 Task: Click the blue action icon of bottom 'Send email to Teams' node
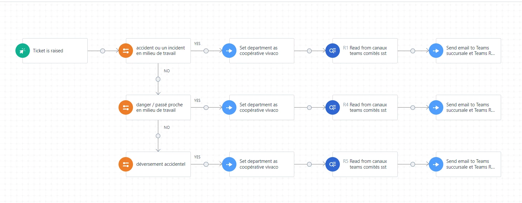pyautogui.click(x=436, y=164)
